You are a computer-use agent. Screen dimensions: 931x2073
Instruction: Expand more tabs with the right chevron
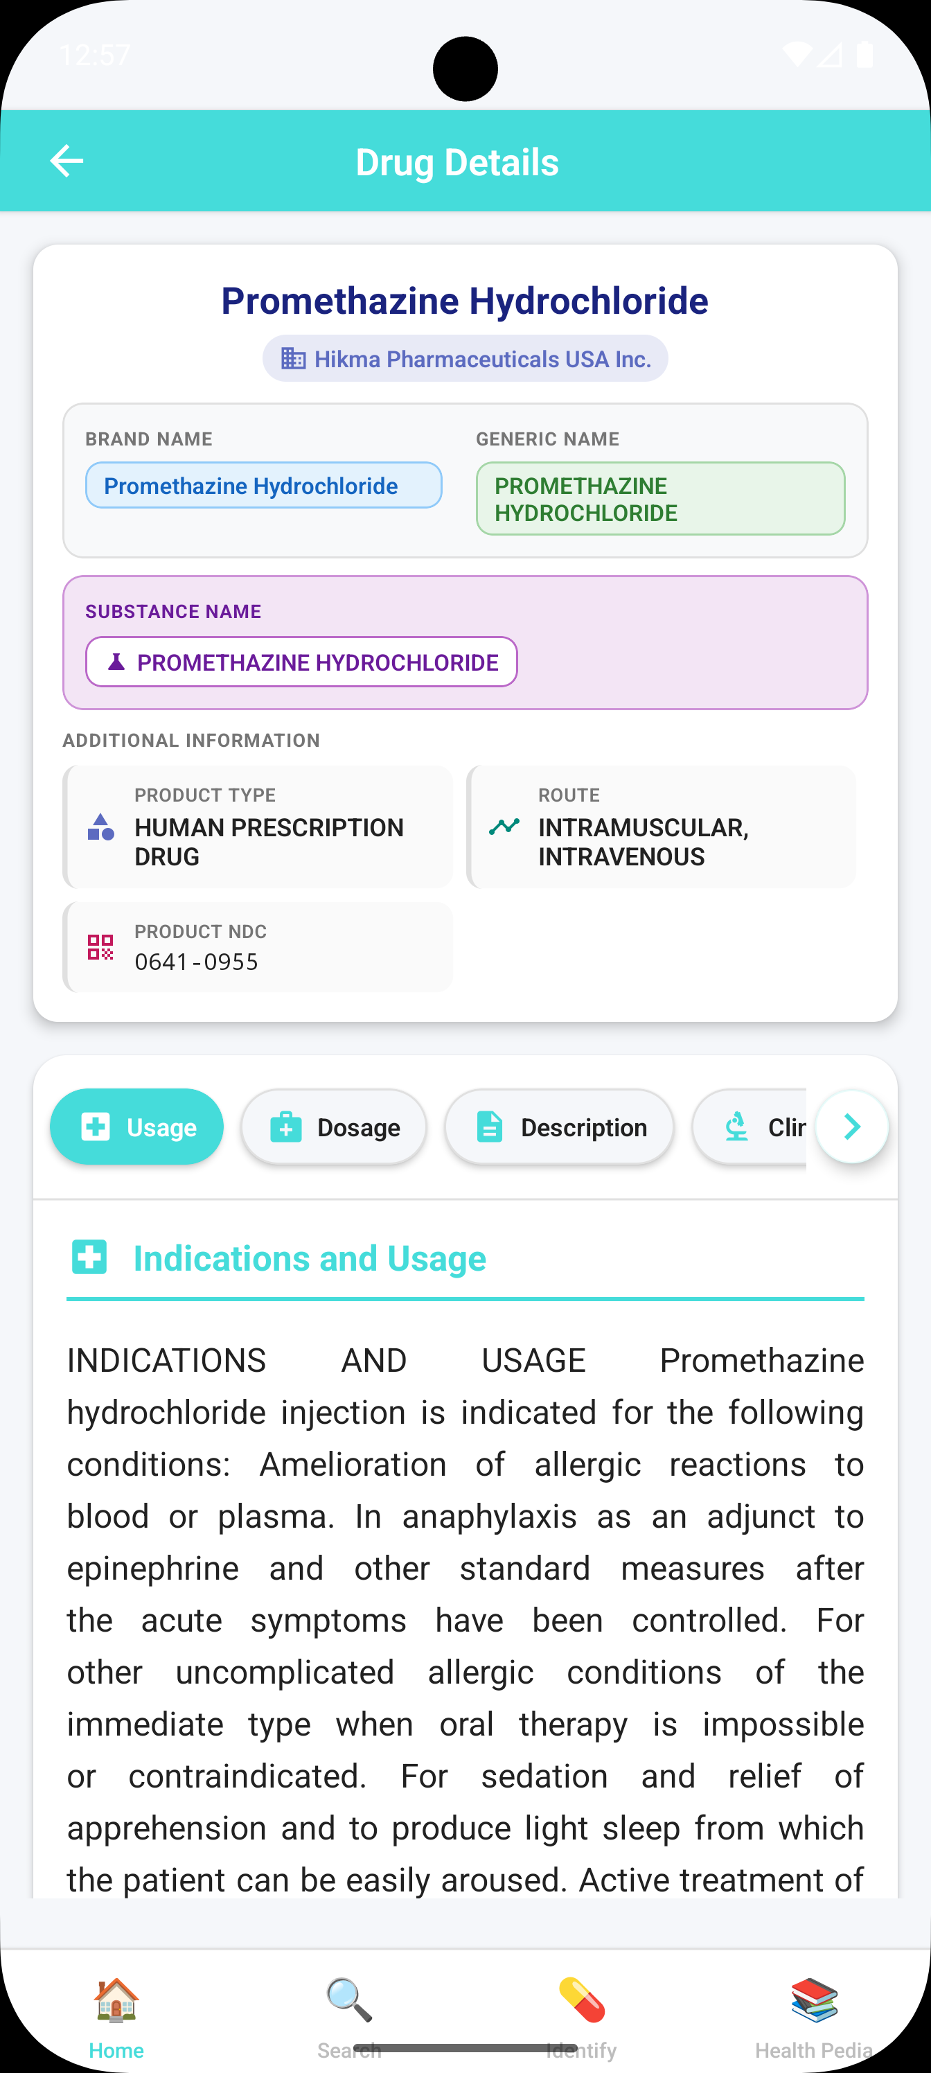851,1127
